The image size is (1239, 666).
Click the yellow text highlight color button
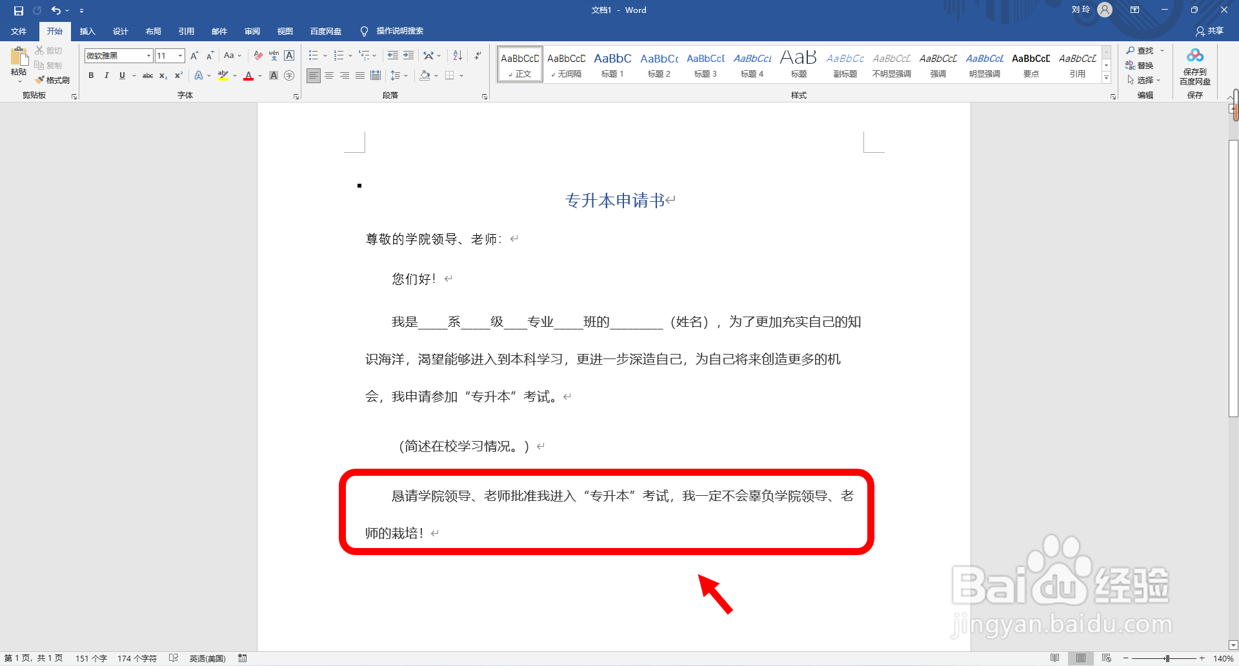[x=223, y=75]
